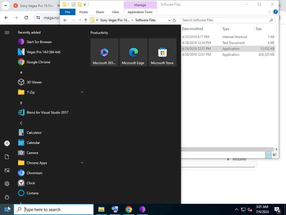
Task: Open Pictures from the Start sidebar
Action: point(7,170)
